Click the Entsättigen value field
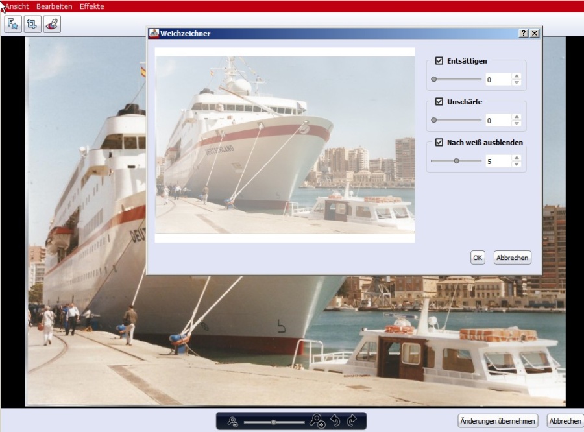Image resolution: width=584 pixels, height=432 pixels. 499,80
